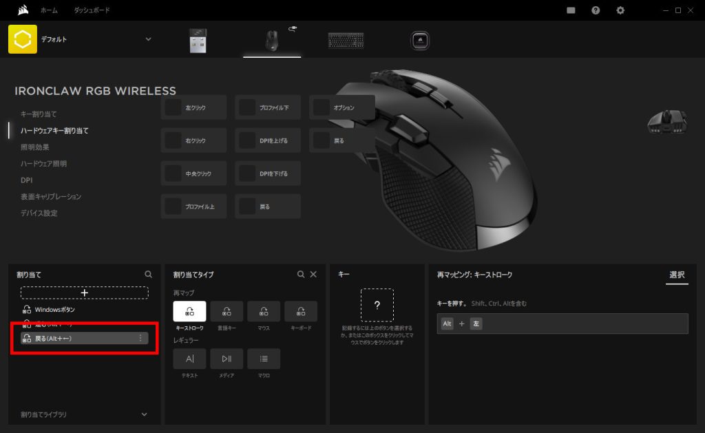Choose the キーストローク remap type
The width and height of the screenshot is (705, 433).
tap(189, 311)
